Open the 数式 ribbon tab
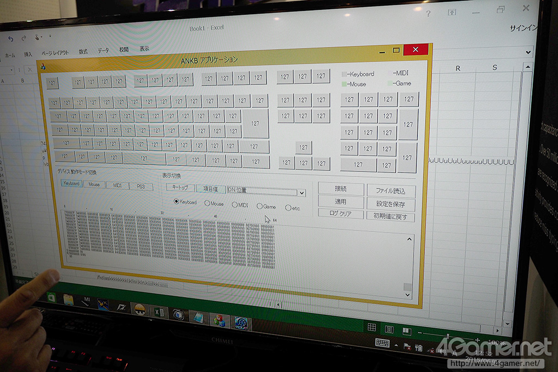This screenshot has width=558, height=372. (83, 52)
